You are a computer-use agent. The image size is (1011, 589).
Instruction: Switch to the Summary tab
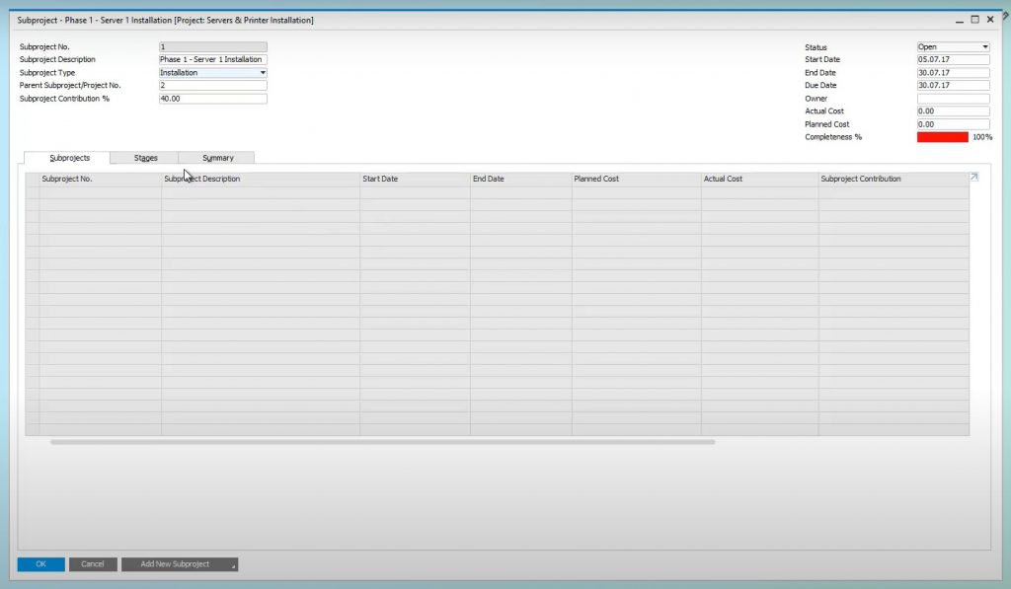pos(216,157)
